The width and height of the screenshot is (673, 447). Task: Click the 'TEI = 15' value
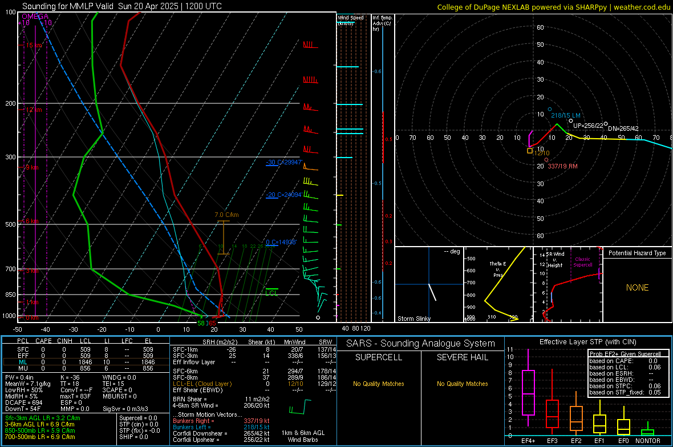113,384
